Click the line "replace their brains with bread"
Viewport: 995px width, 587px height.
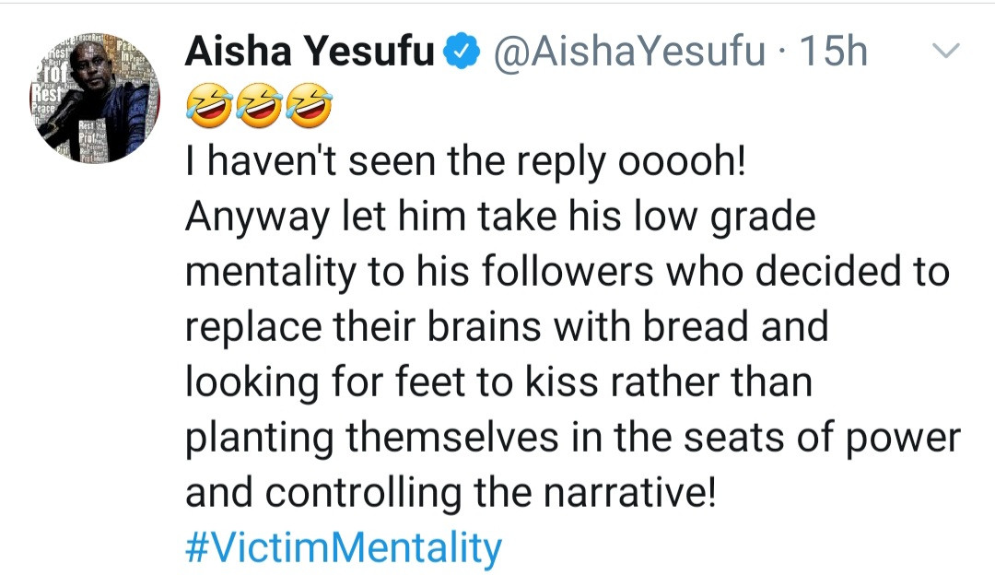pos(507,328)
